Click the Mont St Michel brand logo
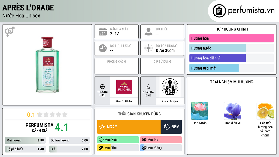279x157 pixels. pyautogui.click(x=124, y=87)
